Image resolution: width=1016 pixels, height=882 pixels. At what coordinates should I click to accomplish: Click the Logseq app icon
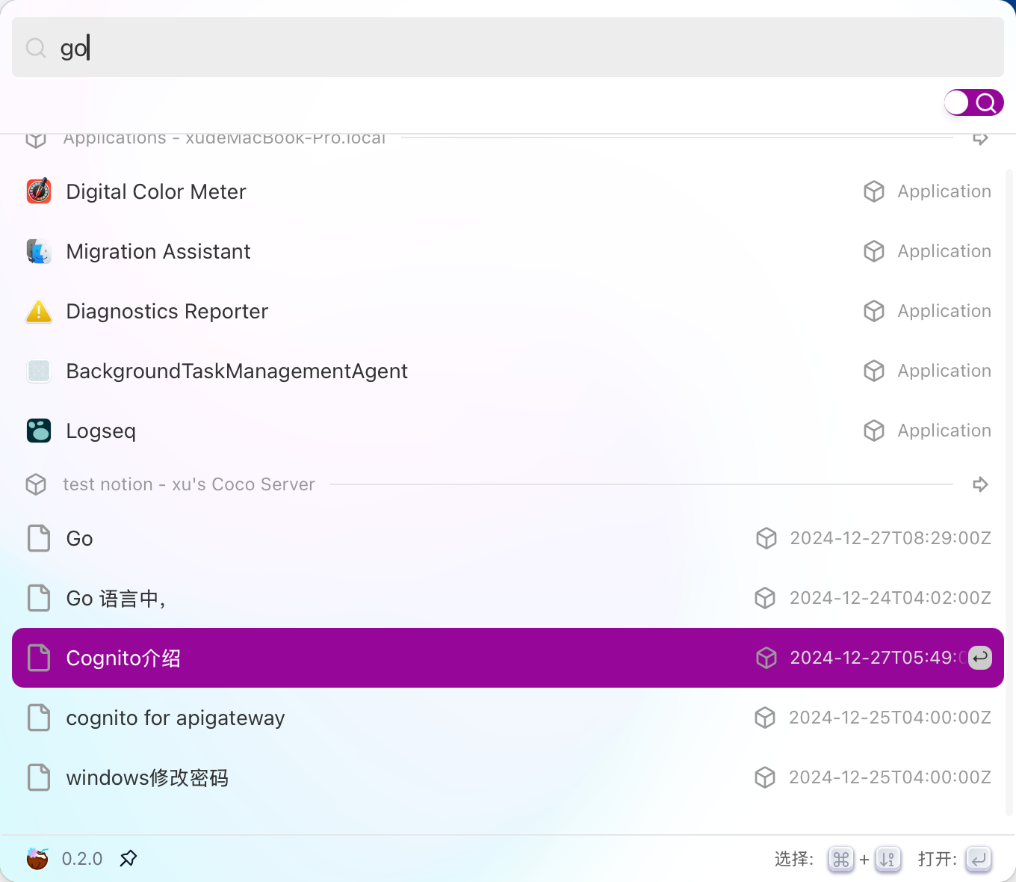tap(39, 431)
